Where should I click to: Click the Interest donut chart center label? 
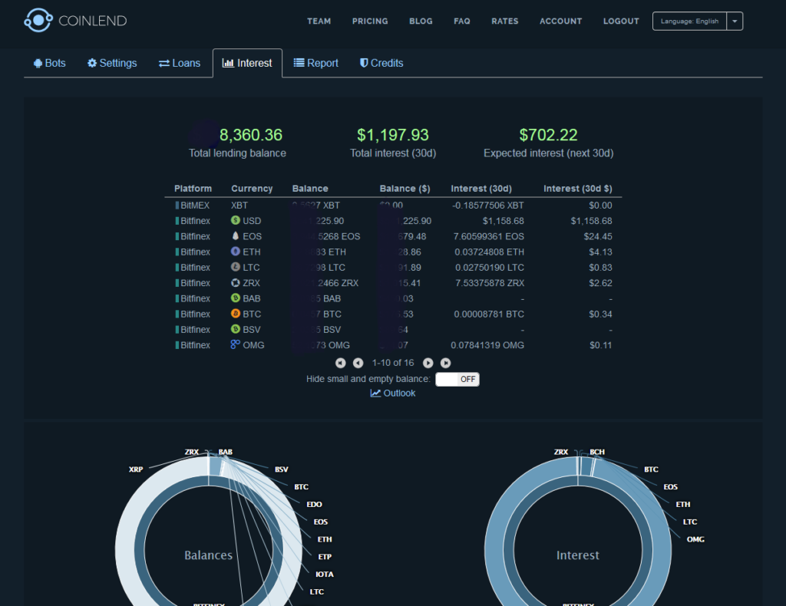coord(577,555)
